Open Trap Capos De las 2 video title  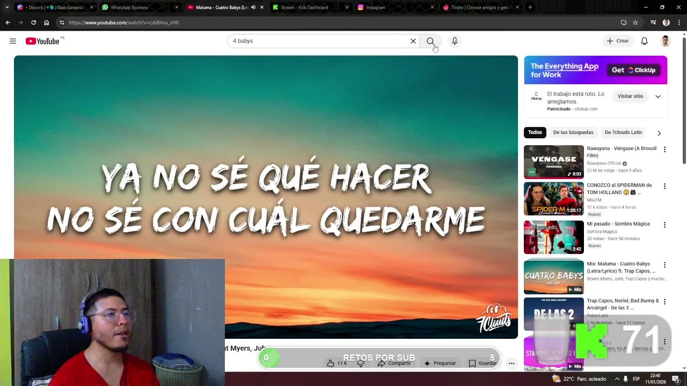pos(623,305)
